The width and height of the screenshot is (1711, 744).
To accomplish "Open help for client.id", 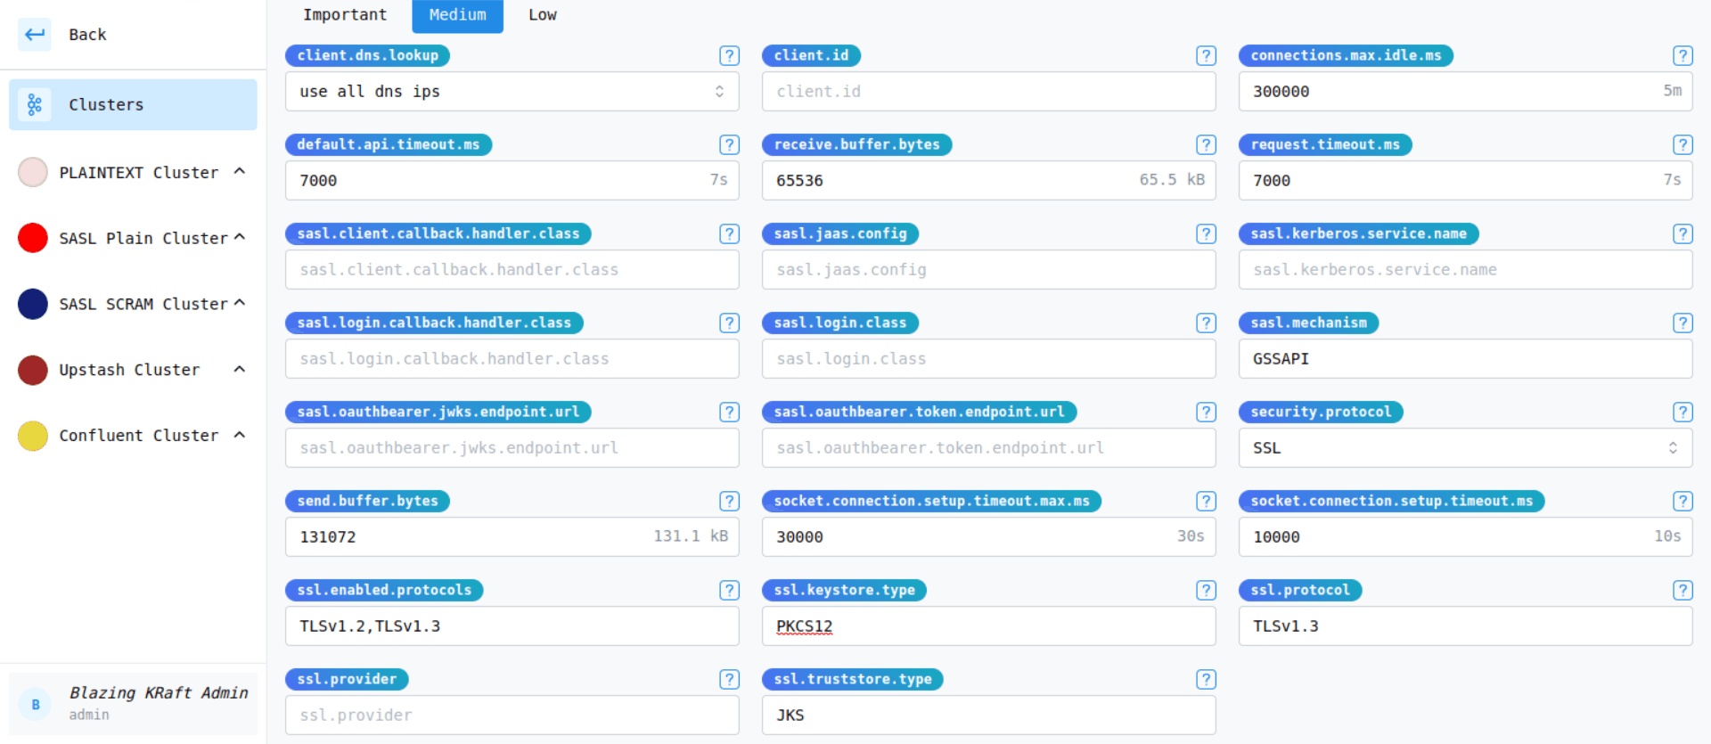I will (x=1206, y=55).
